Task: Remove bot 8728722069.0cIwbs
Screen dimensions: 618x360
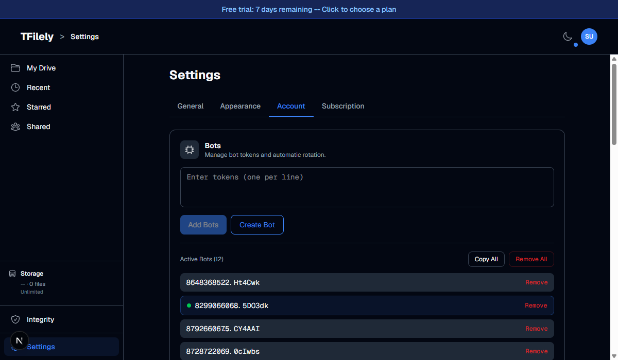Action: 536,351
